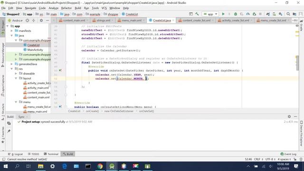Click the collapse all icon in Project panel
The image size is (304, 171).
(x=34, y=20)
